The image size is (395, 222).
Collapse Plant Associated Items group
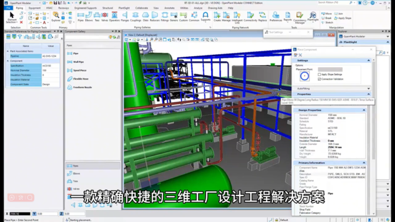click(7, 51)
